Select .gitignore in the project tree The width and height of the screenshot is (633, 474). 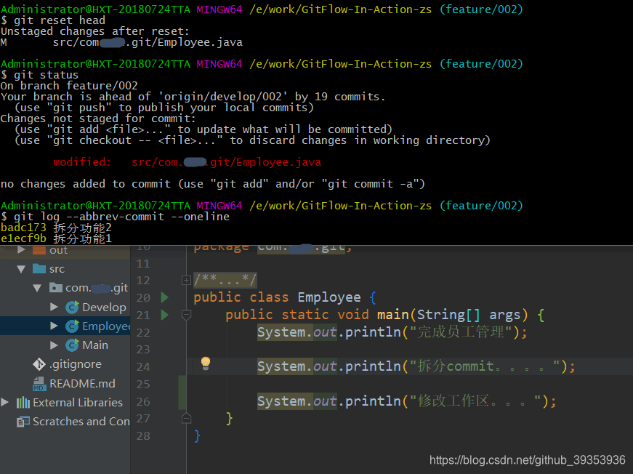(76, 364)
